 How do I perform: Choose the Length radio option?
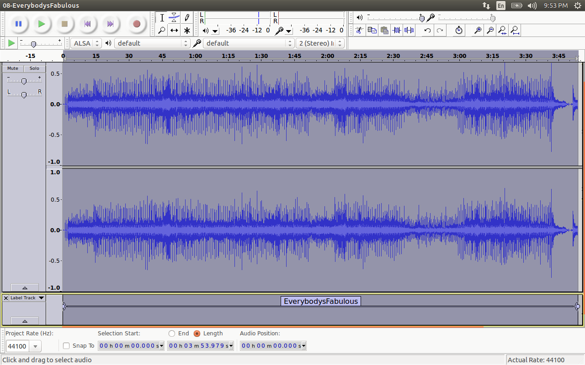[197, 334]
